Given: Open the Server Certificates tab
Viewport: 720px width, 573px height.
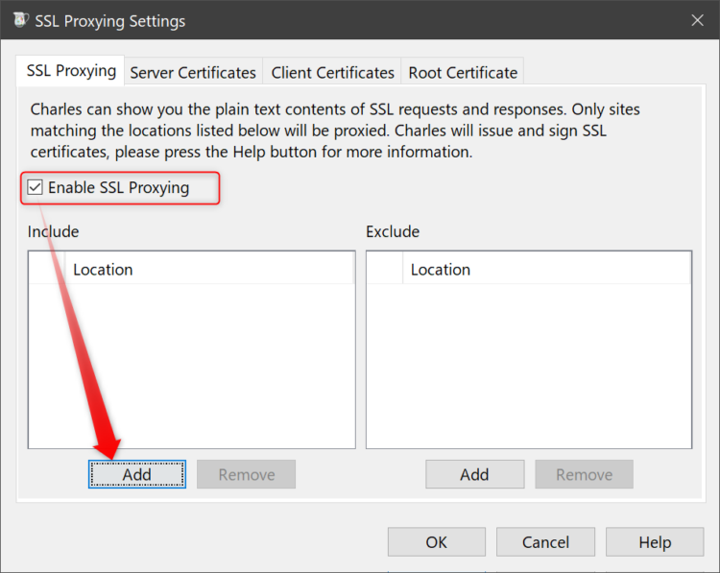Looking at the screenshot, I should pyautogui.click(x=193, y=73).
